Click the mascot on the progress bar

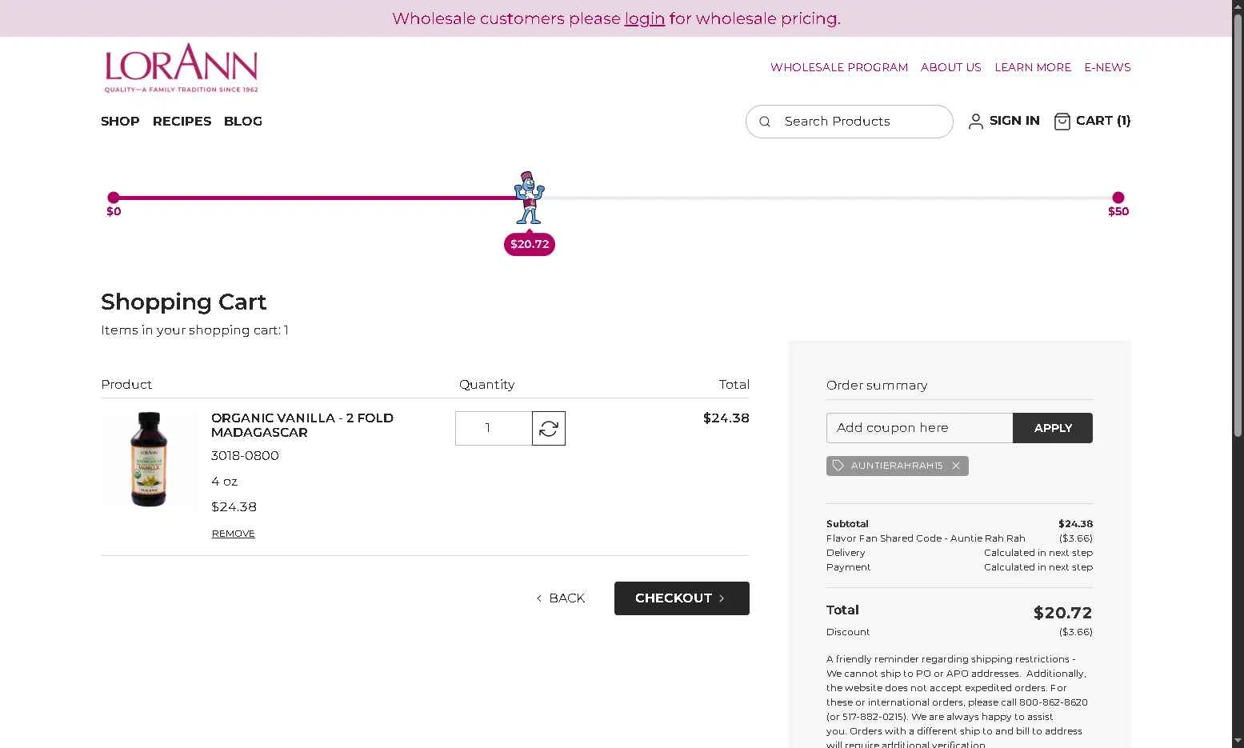click(529, 198)
